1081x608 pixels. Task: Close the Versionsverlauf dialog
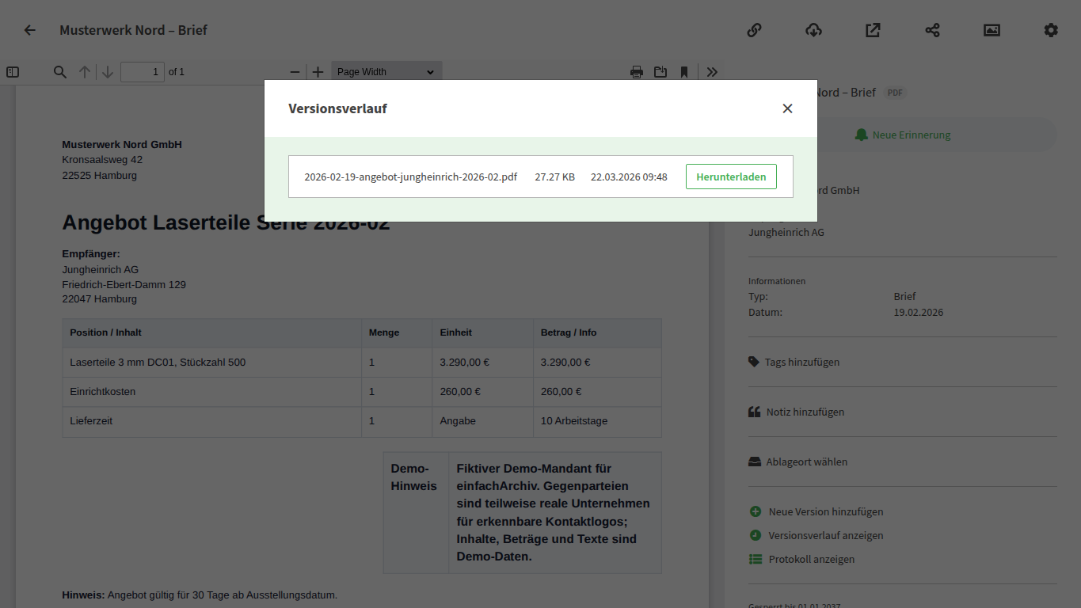tap(787, 108)
